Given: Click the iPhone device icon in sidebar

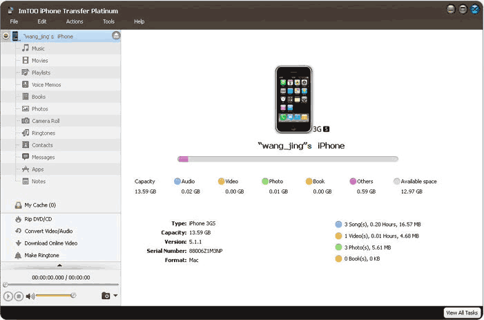Looking at the screenshot, I should (15, 36).
